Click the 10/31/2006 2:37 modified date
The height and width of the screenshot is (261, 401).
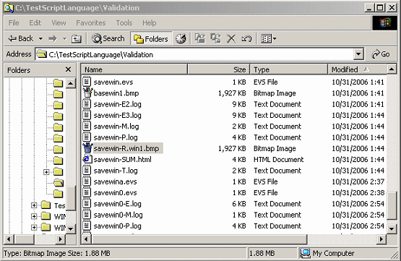point(358,181)
